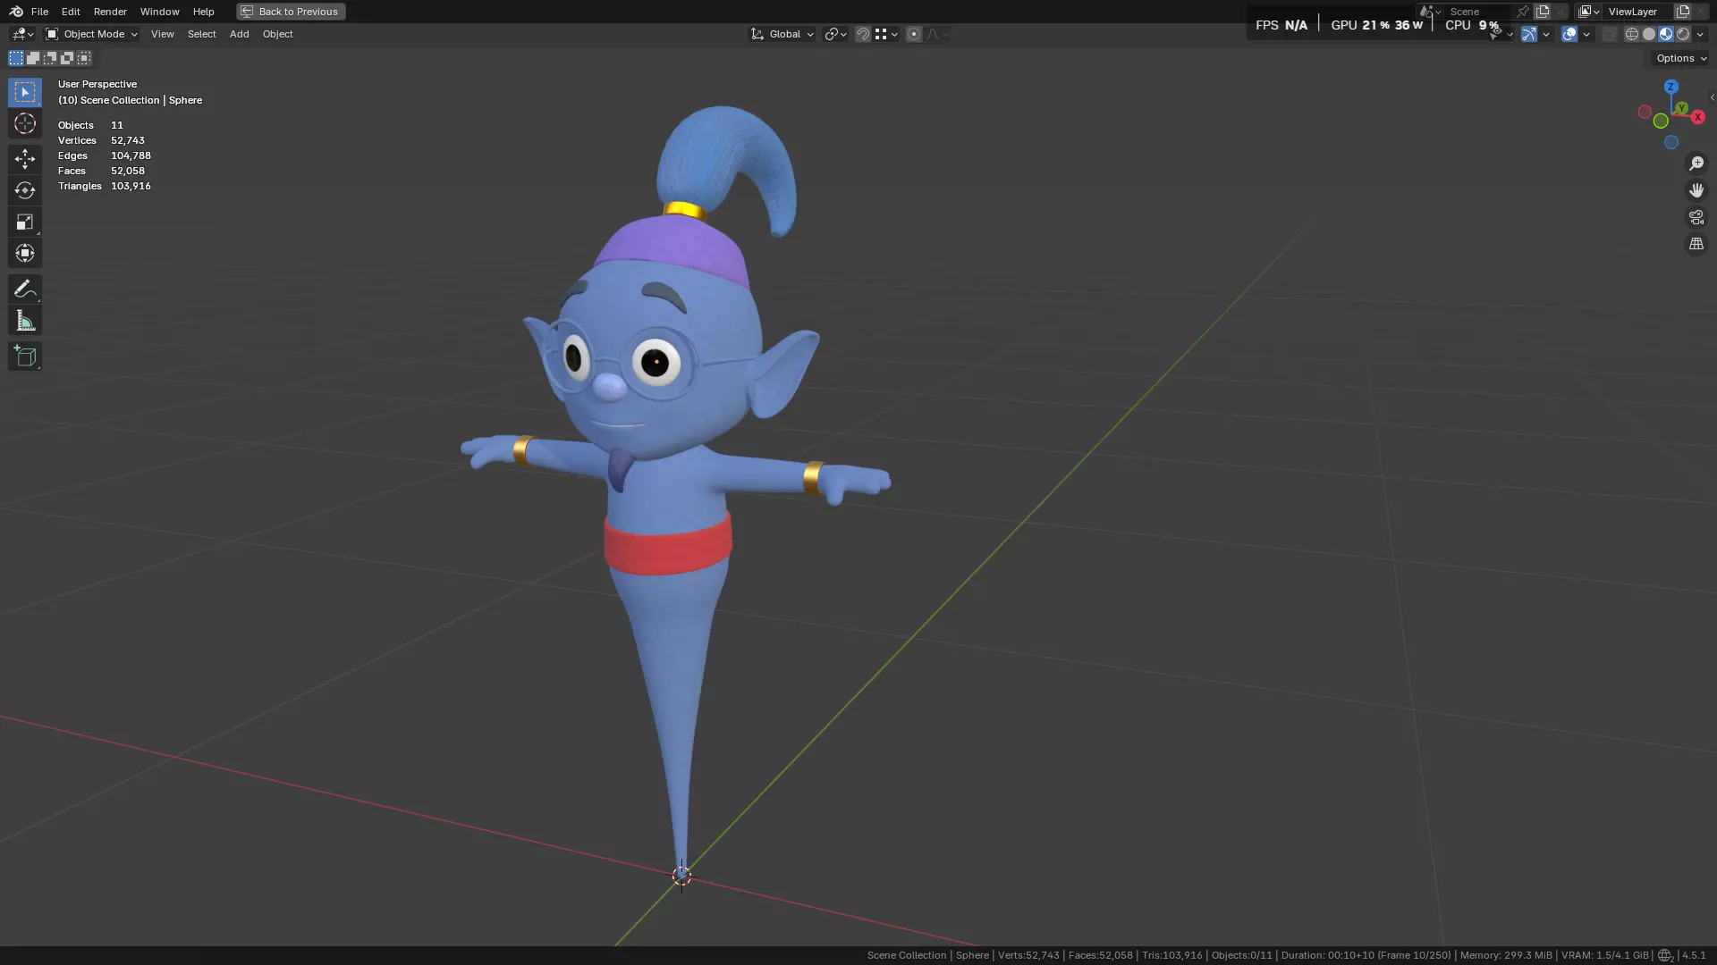Open the viewport Select menu
Viewport: 1717px width, 965px height.
[x=201, y=34]
